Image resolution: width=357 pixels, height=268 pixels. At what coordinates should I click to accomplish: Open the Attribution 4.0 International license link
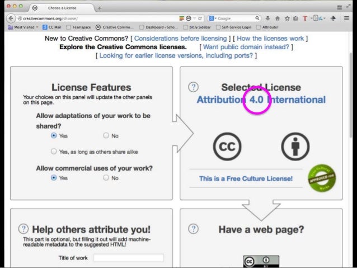[261, 100]
